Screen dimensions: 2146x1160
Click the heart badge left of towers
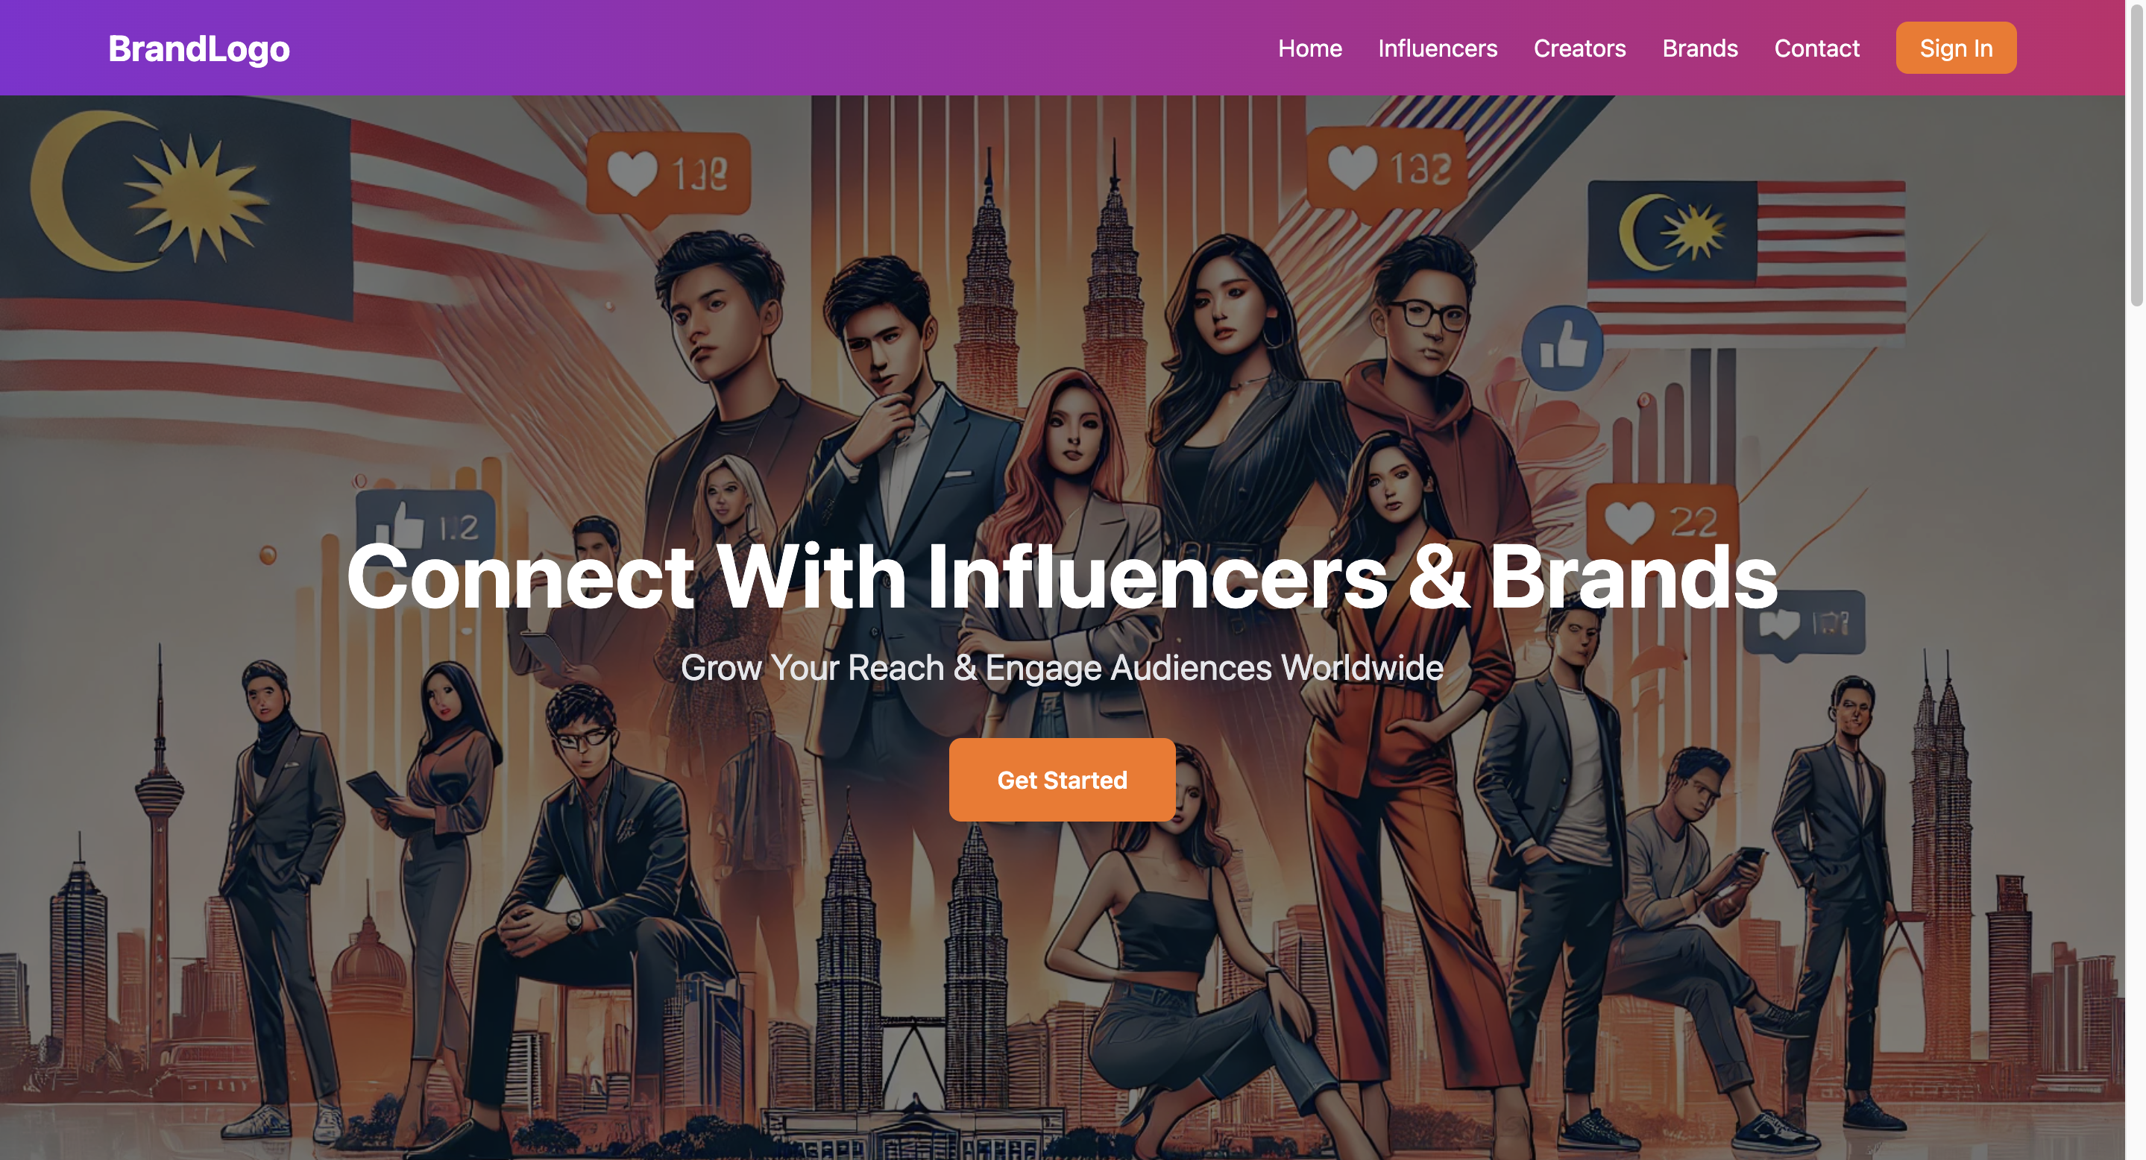[x=668, y=177]
